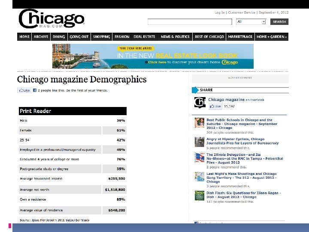Click the Log In link
Viewport: 309px width, 232px height.
pyautogui.click(x=220, y=12)
